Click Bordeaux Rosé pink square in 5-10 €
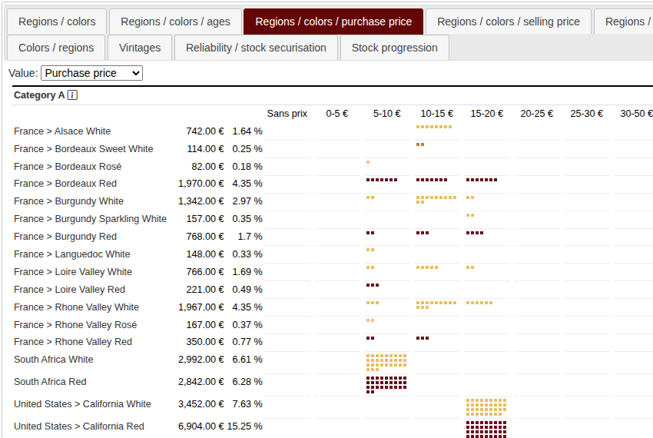This screenshot has width=653, height=438. (x=368, y=162)
